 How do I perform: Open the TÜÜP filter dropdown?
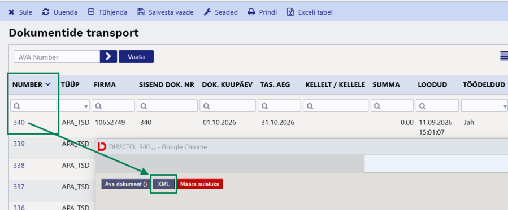(75, 106)
